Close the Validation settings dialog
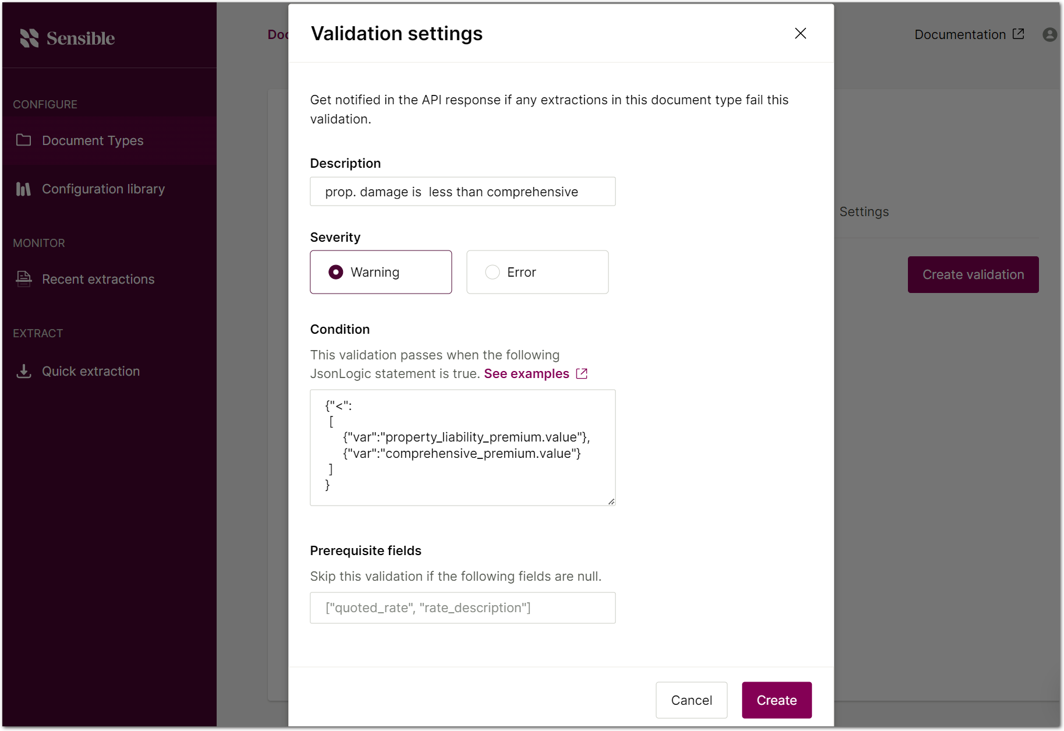Viewport: 1064px width, 731px height. [x=800, y=33]
